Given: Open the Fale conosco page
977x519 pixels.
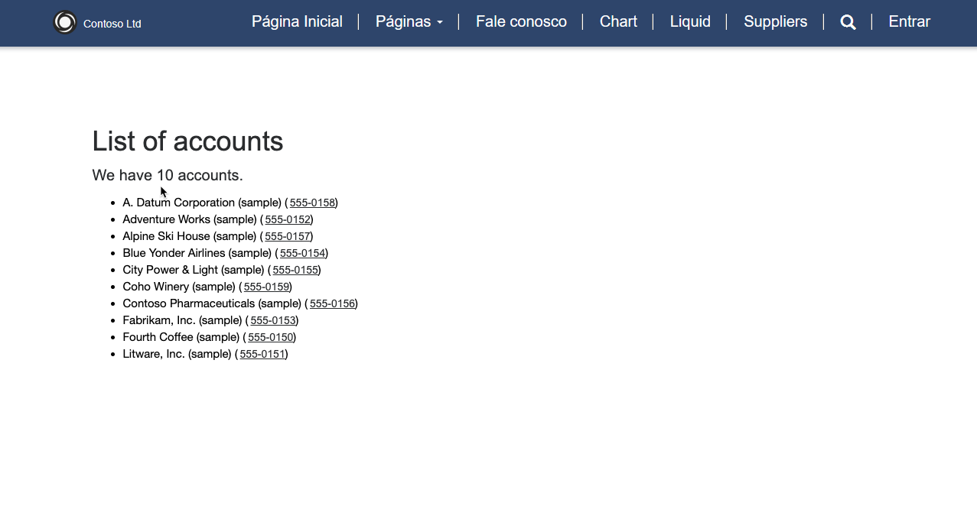Looking at the screenshot, I should click(x=521, y=22).
